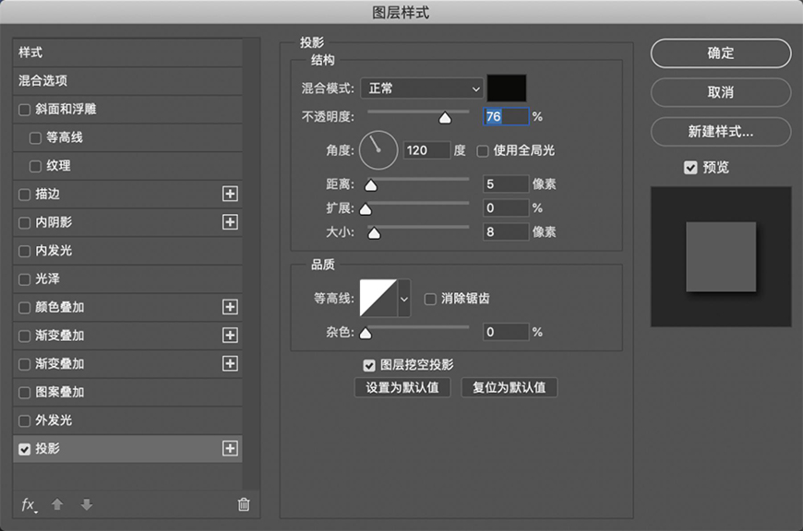Enable the 斜面和浮雕 checkbox
This screenshot has width=803, height=531.
(24, 110)
